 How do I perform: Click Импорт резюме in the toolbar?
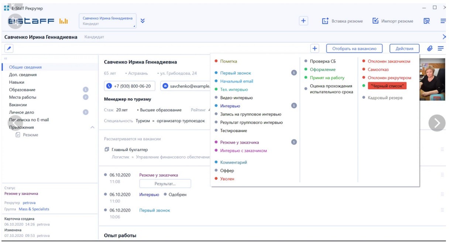(393, 21)
